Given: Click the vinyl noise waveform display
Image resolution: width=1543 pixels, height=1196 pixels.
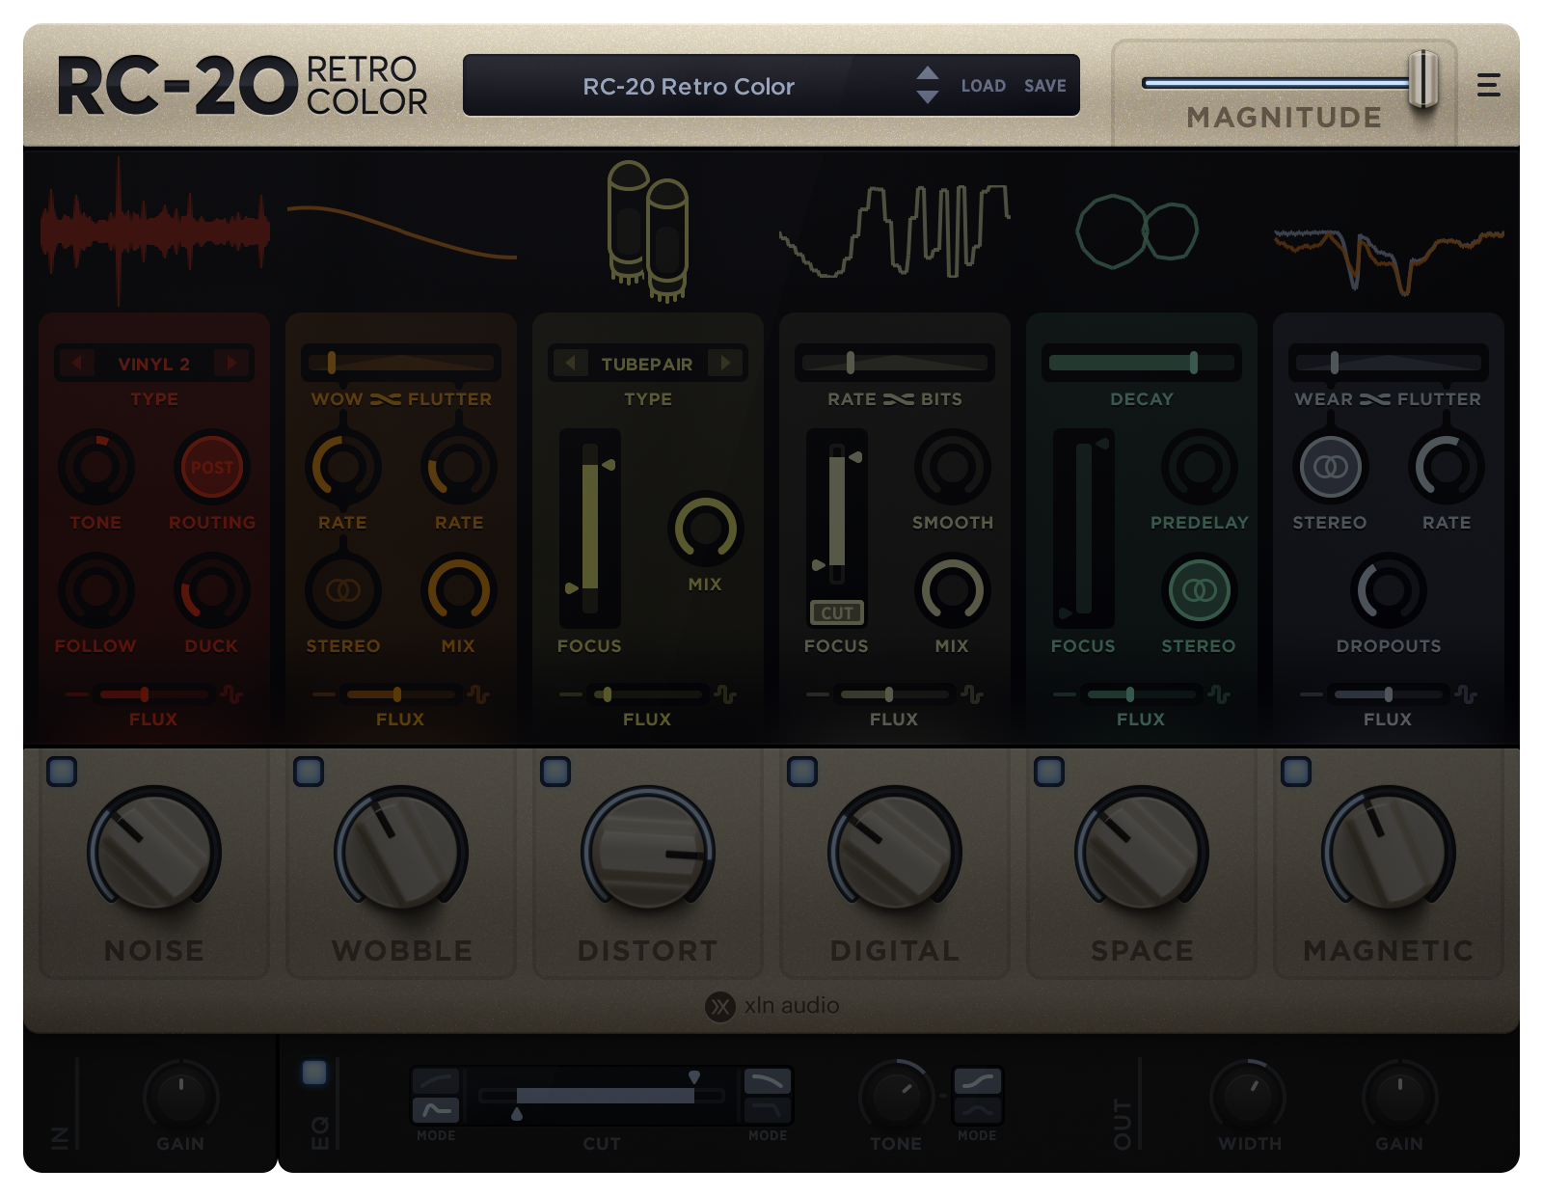Looking at the screenshot, I should 154,231.
